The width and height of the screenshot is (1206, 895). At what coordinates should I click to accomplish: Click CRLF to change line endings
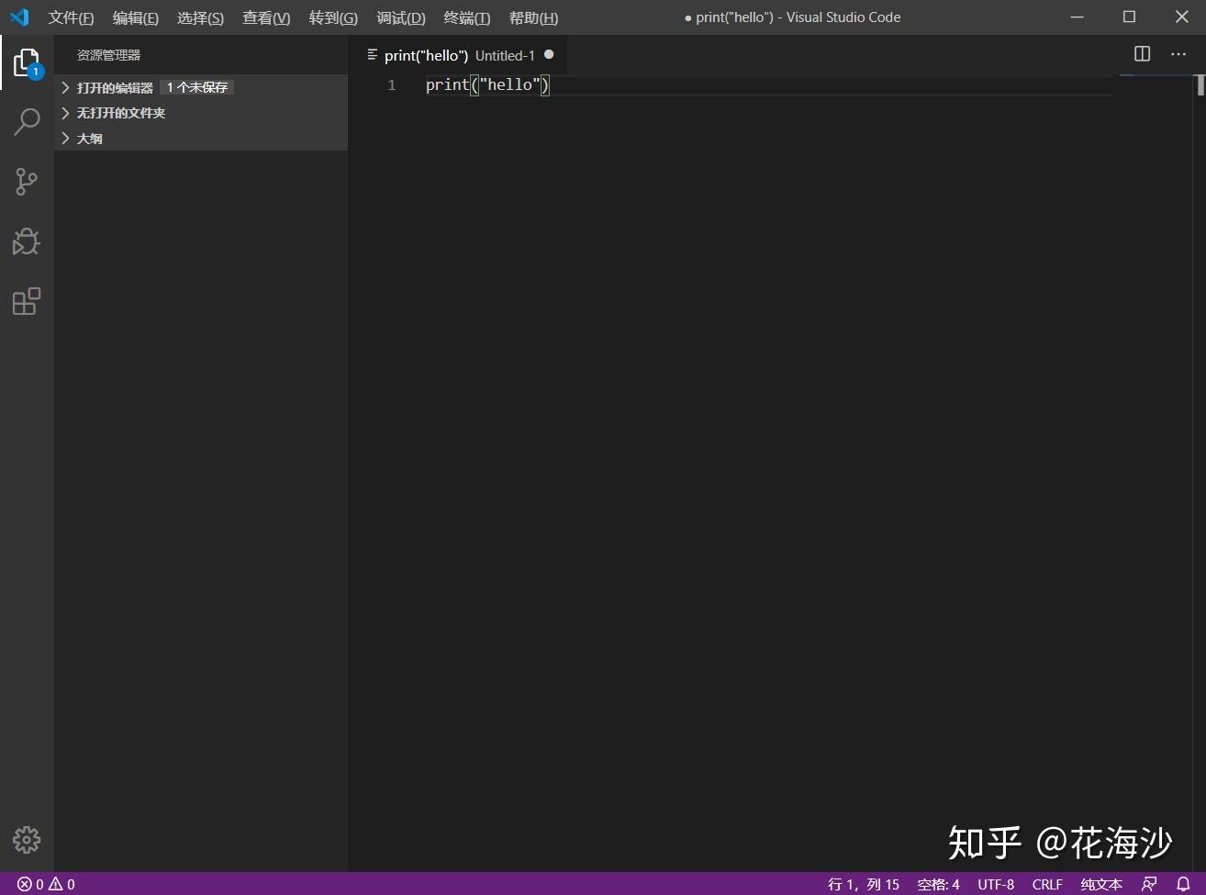(x=1046, y=883)
